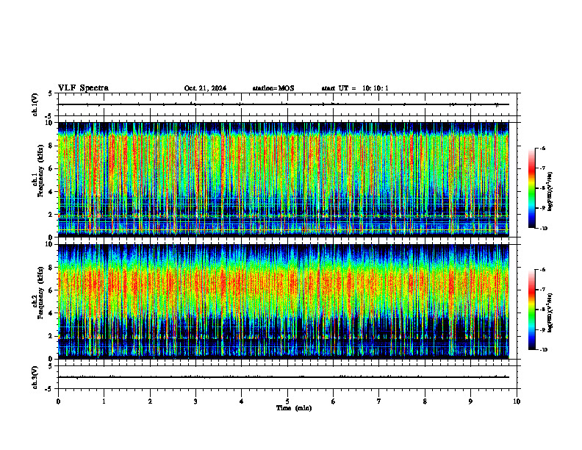Image resolution: width=582 pixels, height=450 pixels.
Task: Select the ch.2 colorbar log(PSD) label
Action: coord(550,312)
